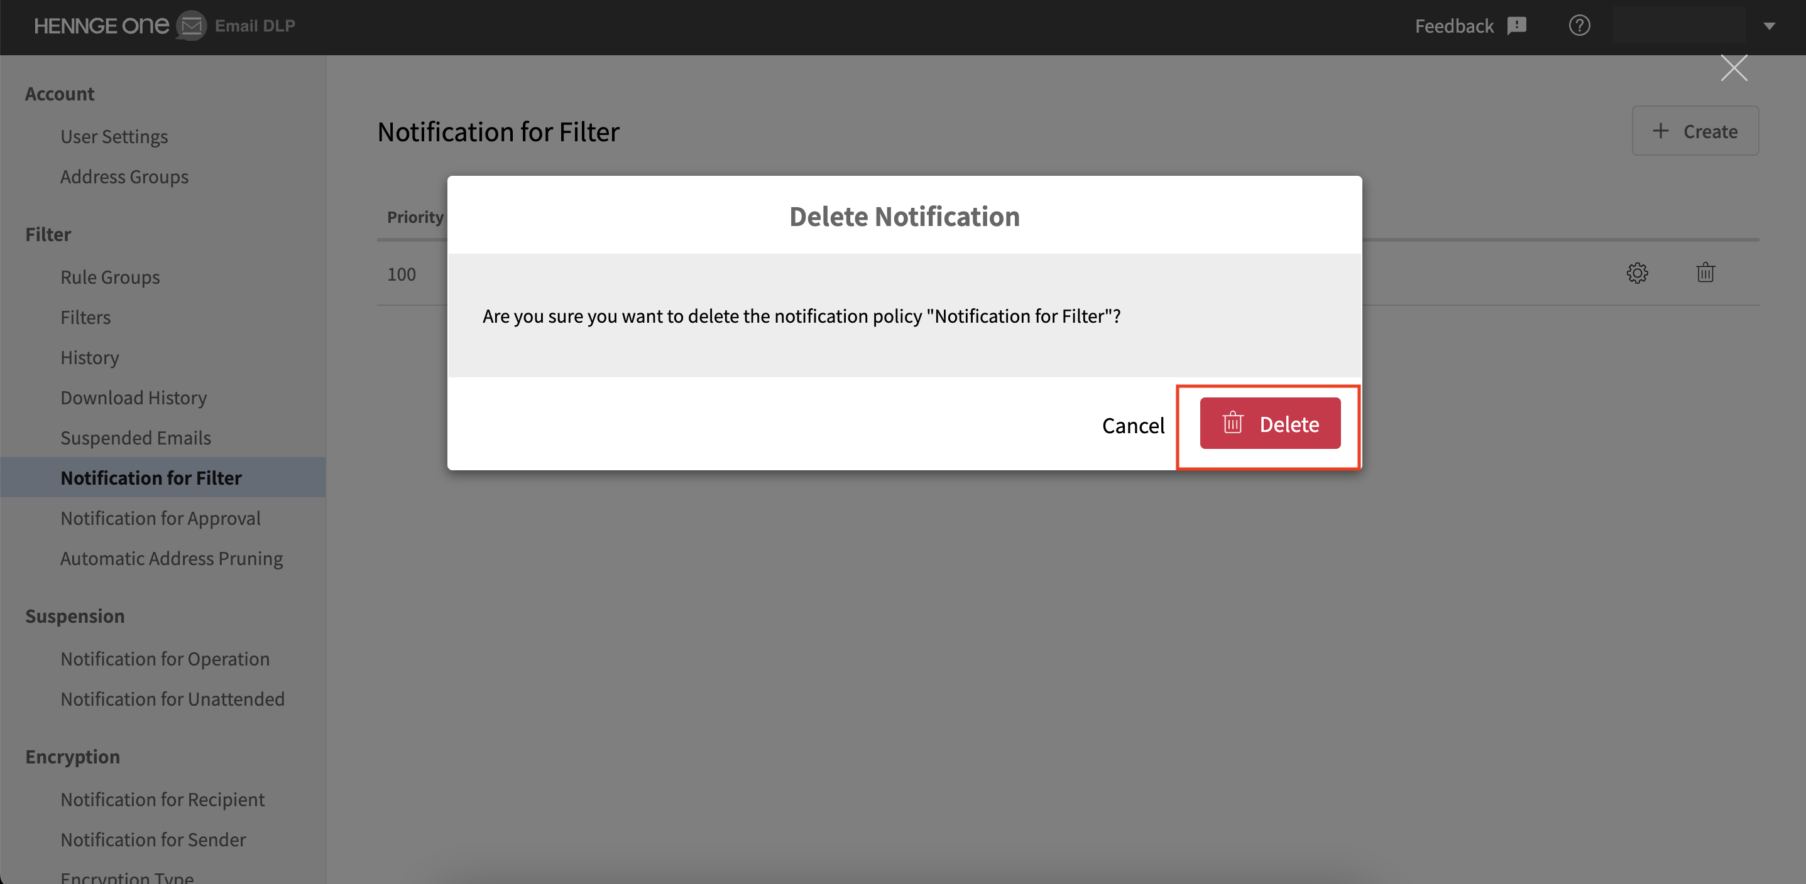The width and height of the screenshot is (1806, 884).
Task: Select Notification for Approval item
Action: coord(160,519)
